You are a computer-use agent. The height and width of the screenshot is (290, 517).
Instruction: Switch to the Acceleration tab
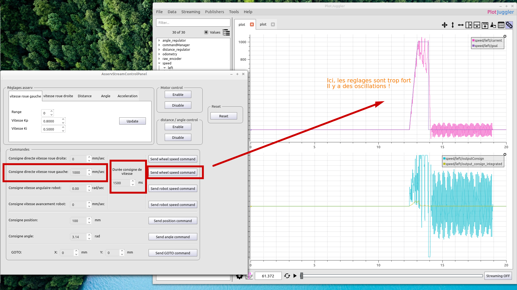128,96
